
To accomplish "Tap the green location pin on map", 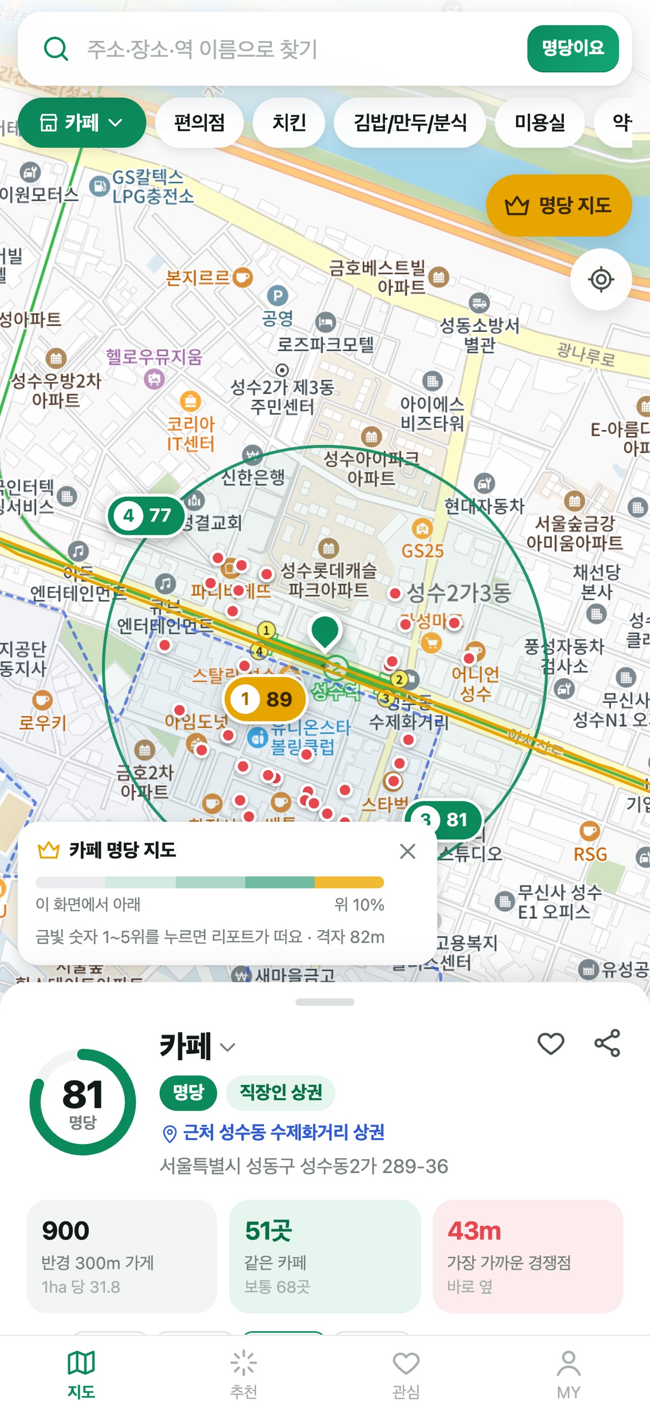I will 325,632.
